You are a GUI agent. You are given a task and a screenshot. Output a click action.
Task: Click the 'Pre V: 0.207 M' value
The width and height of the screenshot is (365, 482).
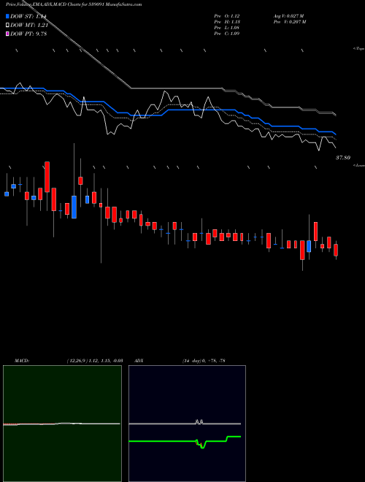point(289,22)
